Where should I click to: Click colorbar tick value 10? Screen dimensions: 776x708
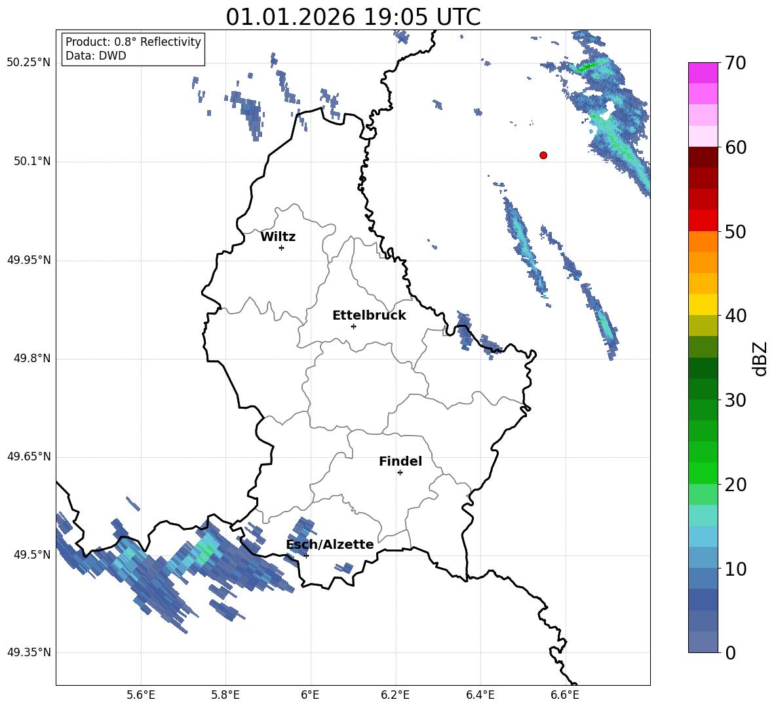[735, 569]
